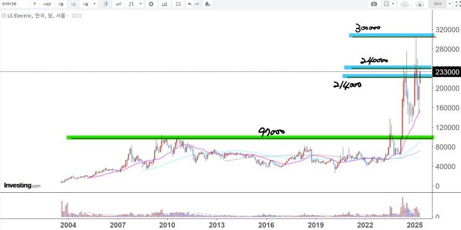Screen dimensions: 461x230
Task: Create an alert with bell icon
Action: pyautogui.click(x=208, y=4)
